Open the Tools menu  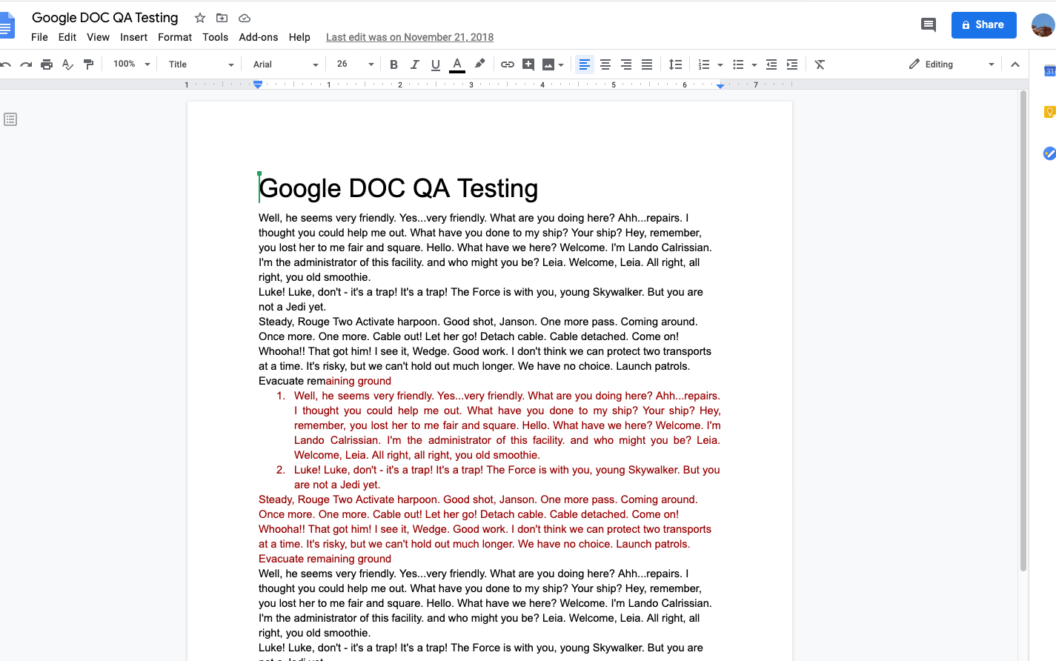tap(215, 37)
